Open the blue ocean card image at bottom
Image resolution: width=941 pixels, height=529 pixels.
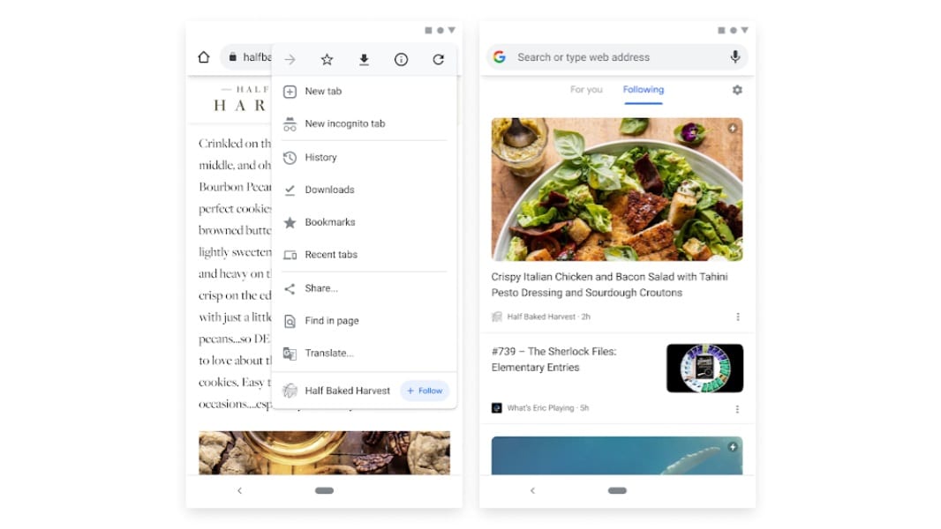click(617, 456)
